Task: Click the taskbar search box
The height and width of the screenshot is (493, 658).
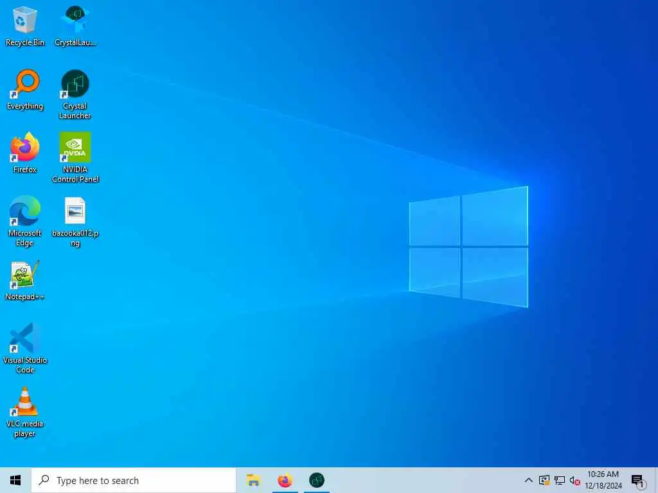Action: tap(134, 480)
